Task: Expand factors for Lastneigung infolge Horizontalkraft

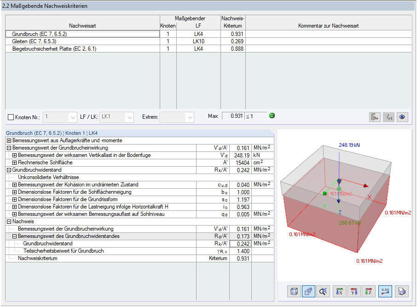Action: (x=15, y=207)
